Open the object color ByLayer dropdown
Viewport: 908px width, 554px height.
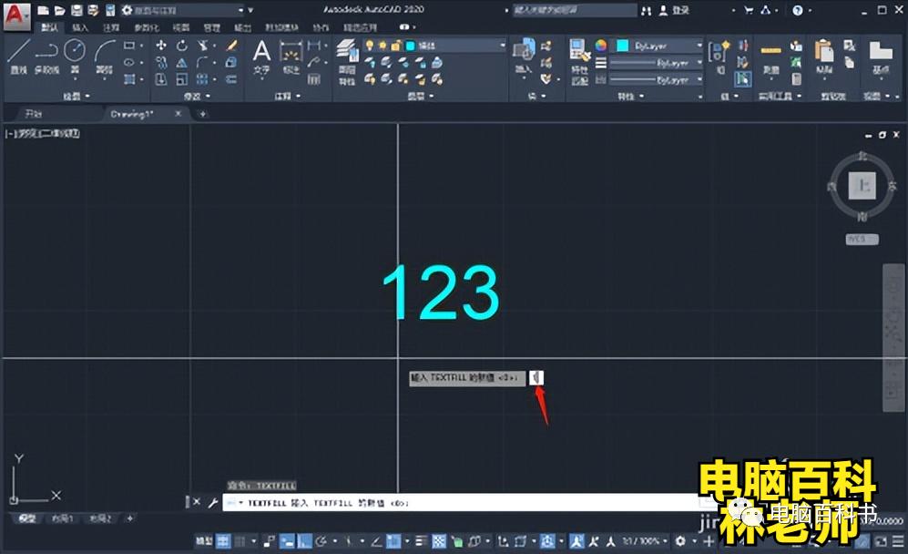(x=658, y=46)
